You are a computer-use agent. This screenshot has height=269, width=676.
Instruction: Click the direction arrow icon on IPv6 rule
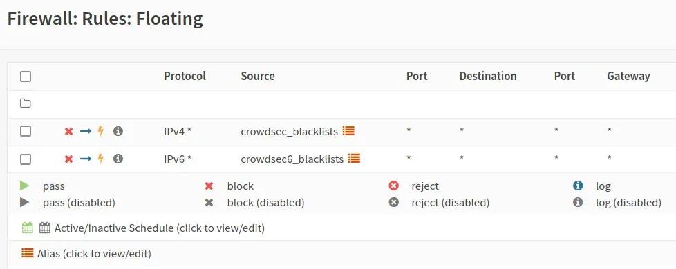pyautogui.click(x=86, y=159)
